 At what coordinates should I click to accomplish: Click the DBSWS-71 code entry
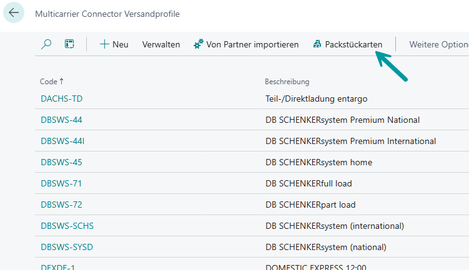(x=61, y=183)
